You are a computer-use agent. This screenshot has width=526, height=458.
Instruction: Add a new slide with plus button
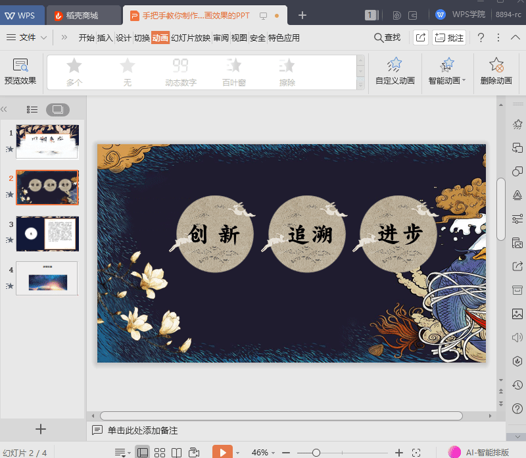click(x=41, y=429)
